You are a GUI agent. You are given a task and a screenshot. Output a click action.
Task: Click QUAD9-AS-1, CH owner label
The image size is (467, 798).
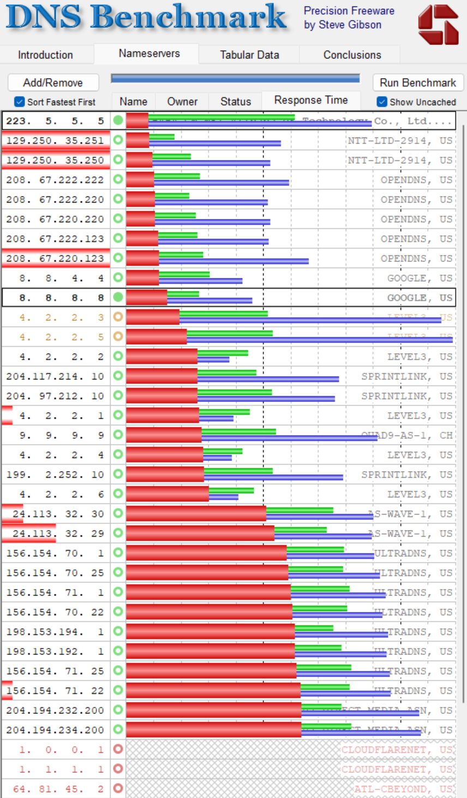407,435
